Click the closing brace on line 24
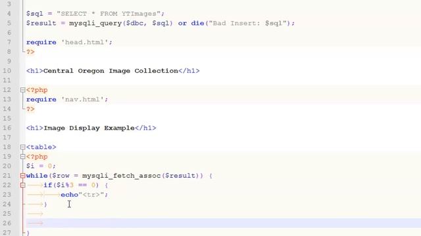Viewport: 421px width, 236px height. coord(45,205)
